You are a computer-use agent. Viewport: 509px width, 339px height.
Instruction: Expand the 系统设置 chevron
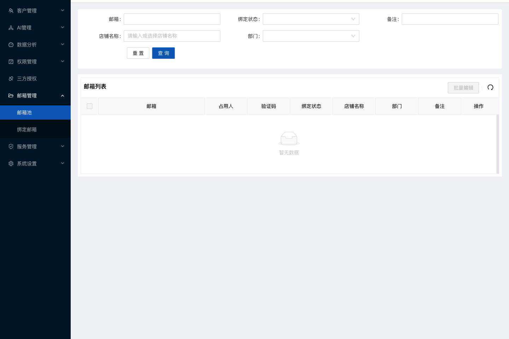point(63,163)
